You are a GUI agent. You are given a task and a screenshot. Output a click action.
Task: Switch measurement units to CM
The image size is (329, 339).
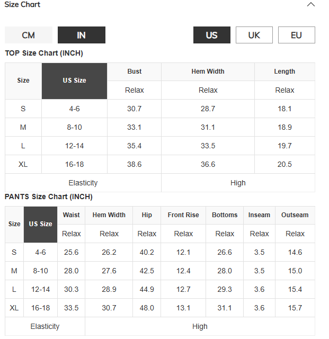click(29, 35)
